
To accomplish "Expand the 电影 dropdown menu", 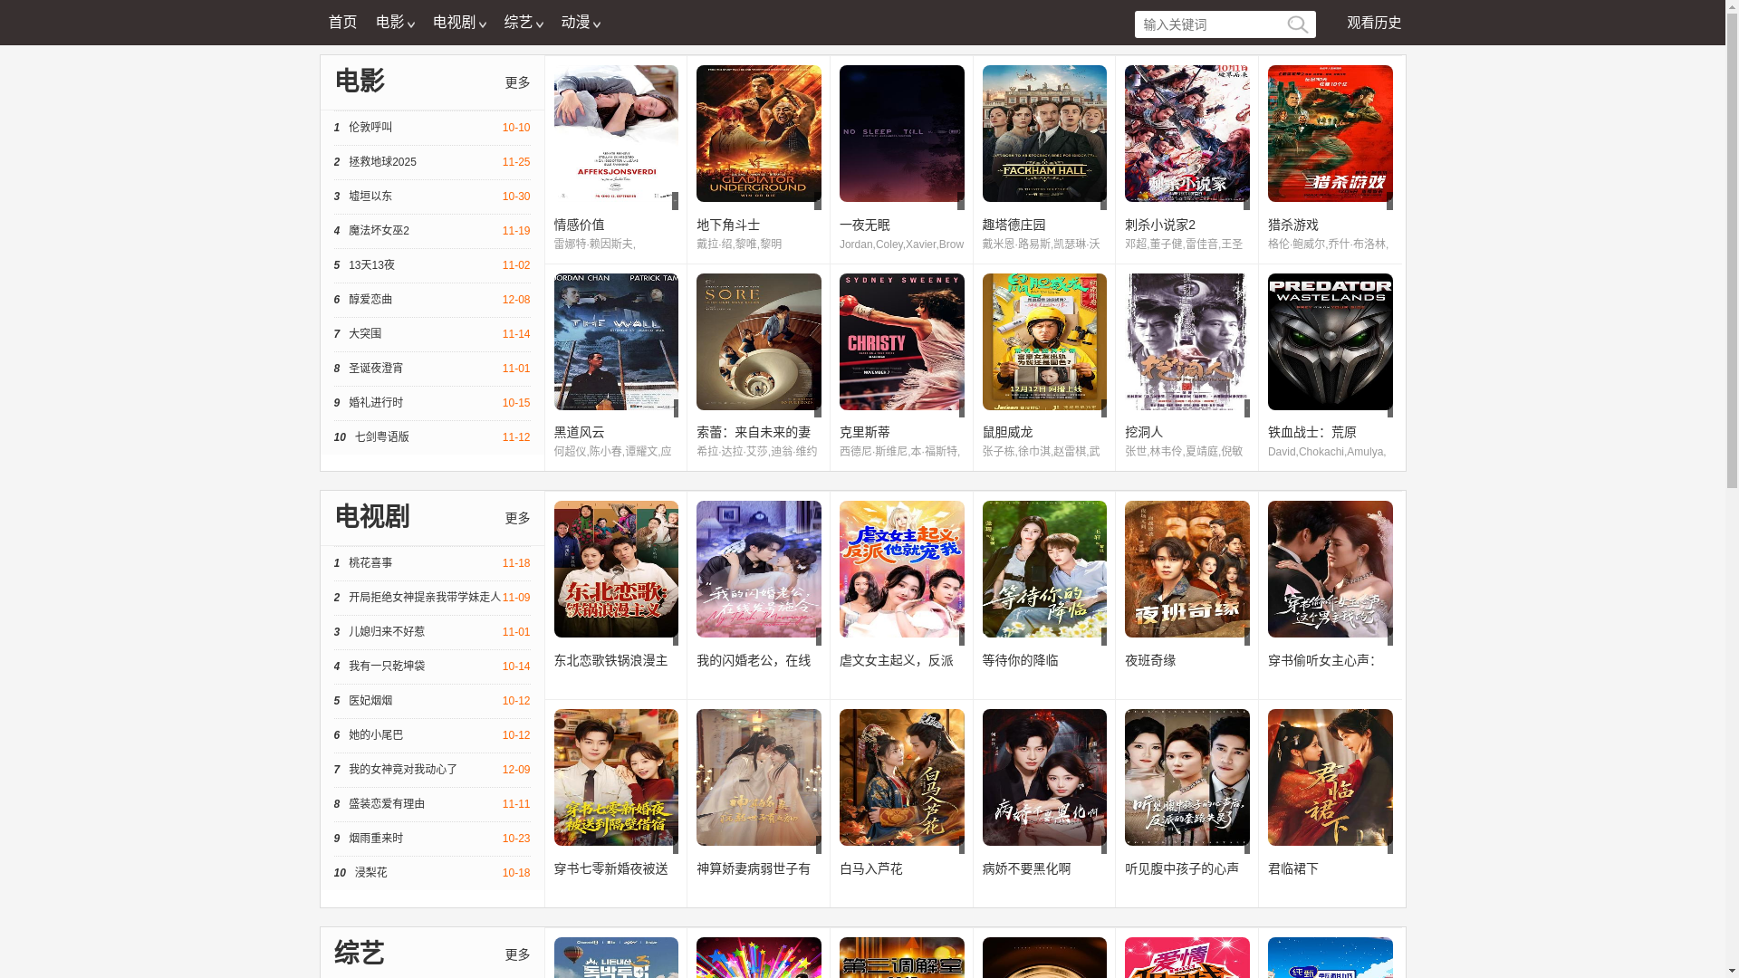I will [394, 23].
